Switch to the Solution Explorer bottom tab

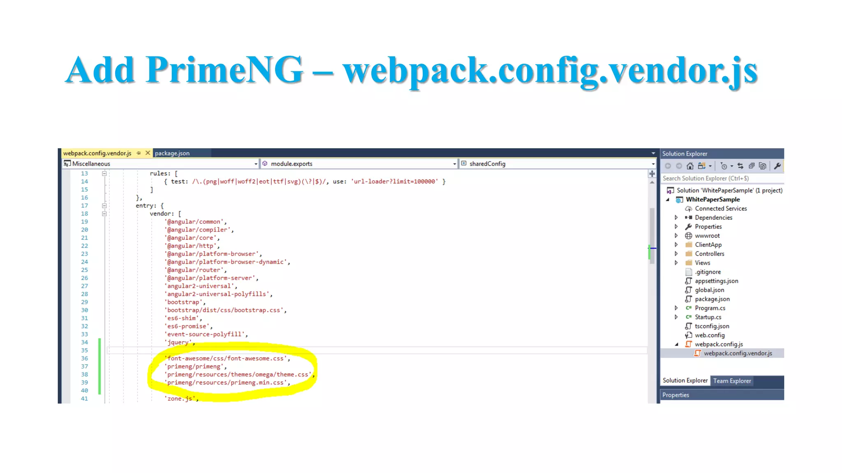pos(685,381)
